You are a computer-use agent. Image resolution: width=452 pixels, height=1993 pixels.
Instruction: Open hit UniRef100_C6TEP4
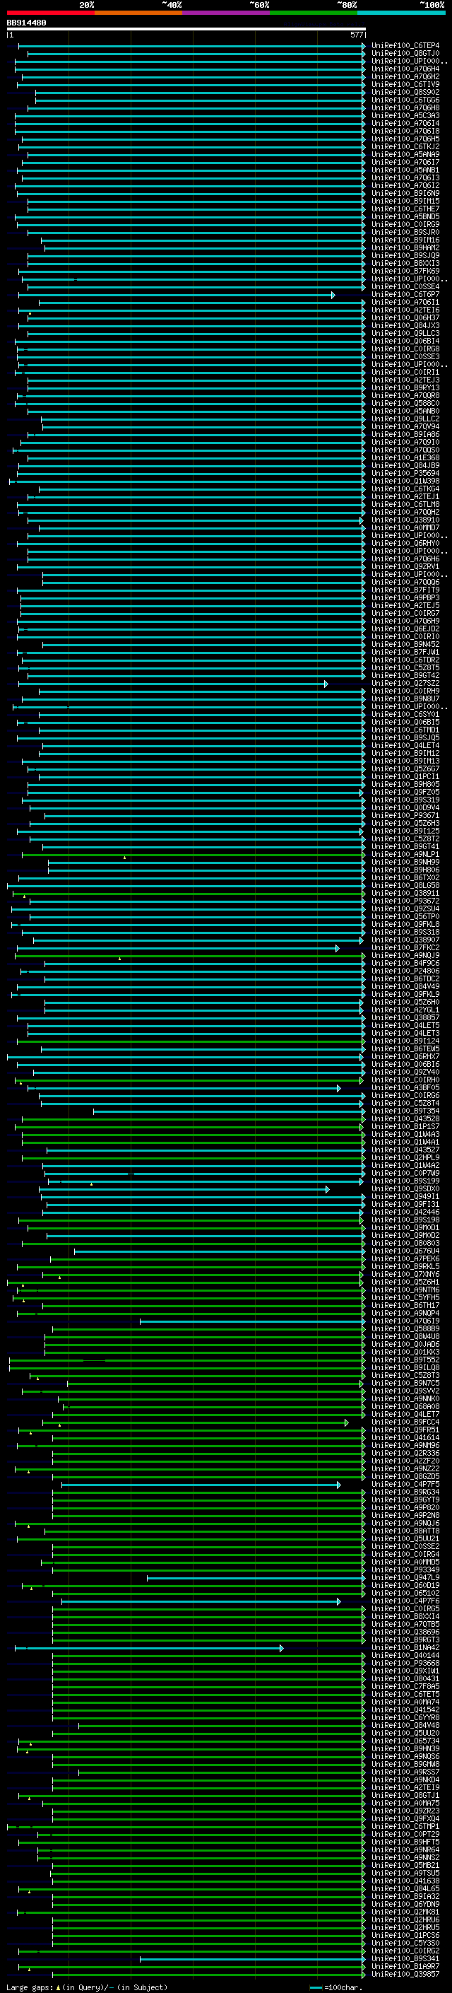[x=405, y=46]
